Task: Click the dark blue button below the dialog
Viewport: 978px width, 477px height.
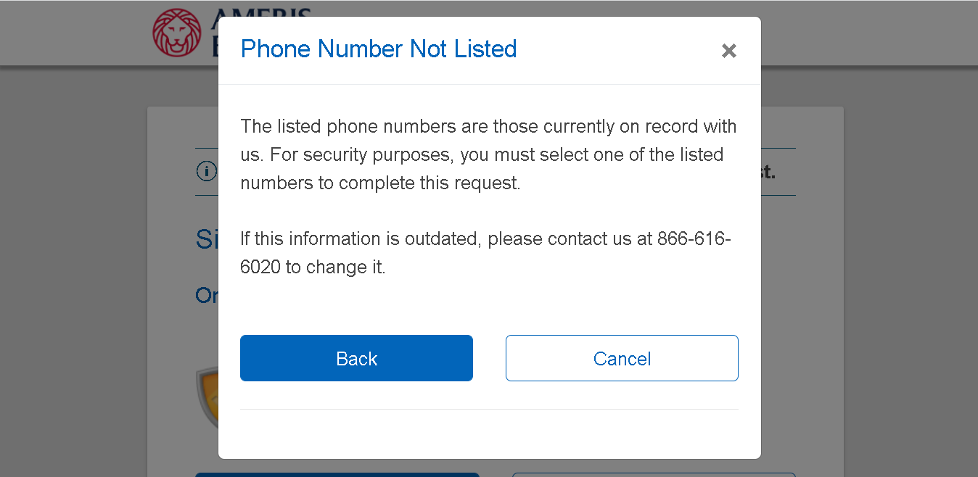Action: 337,475
